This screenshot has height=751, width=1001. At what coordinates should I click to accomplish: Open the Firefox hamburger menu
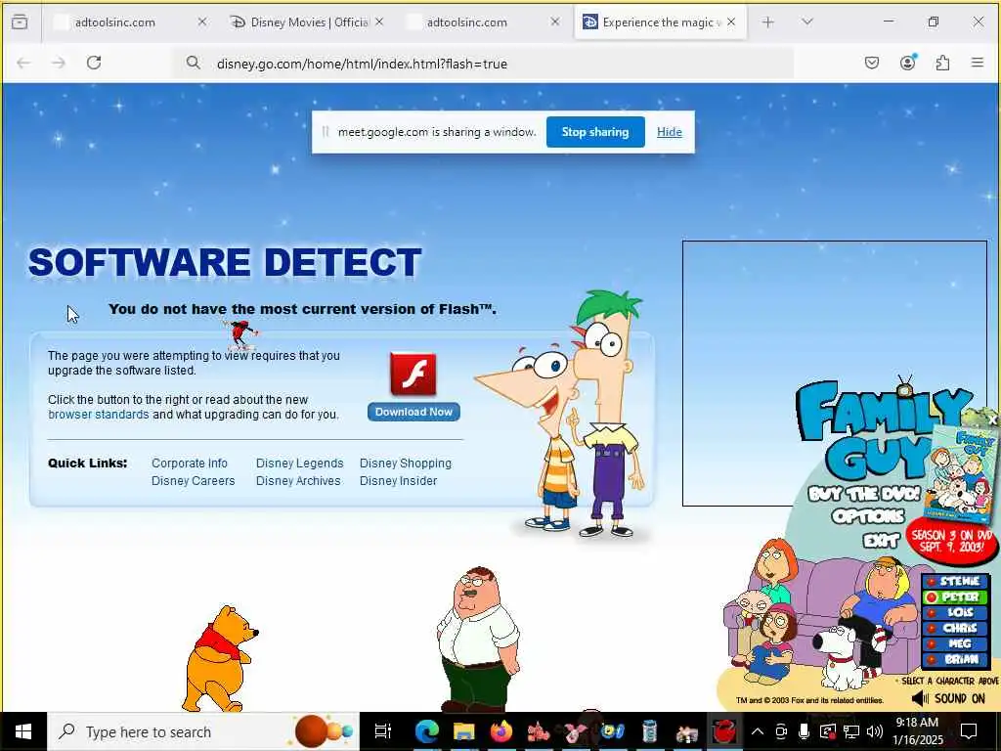coord(978,63)
